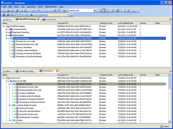Click the Cut scissors icon
The width and height of the screenshot is (173, 129).
click(x=17, y=11)
